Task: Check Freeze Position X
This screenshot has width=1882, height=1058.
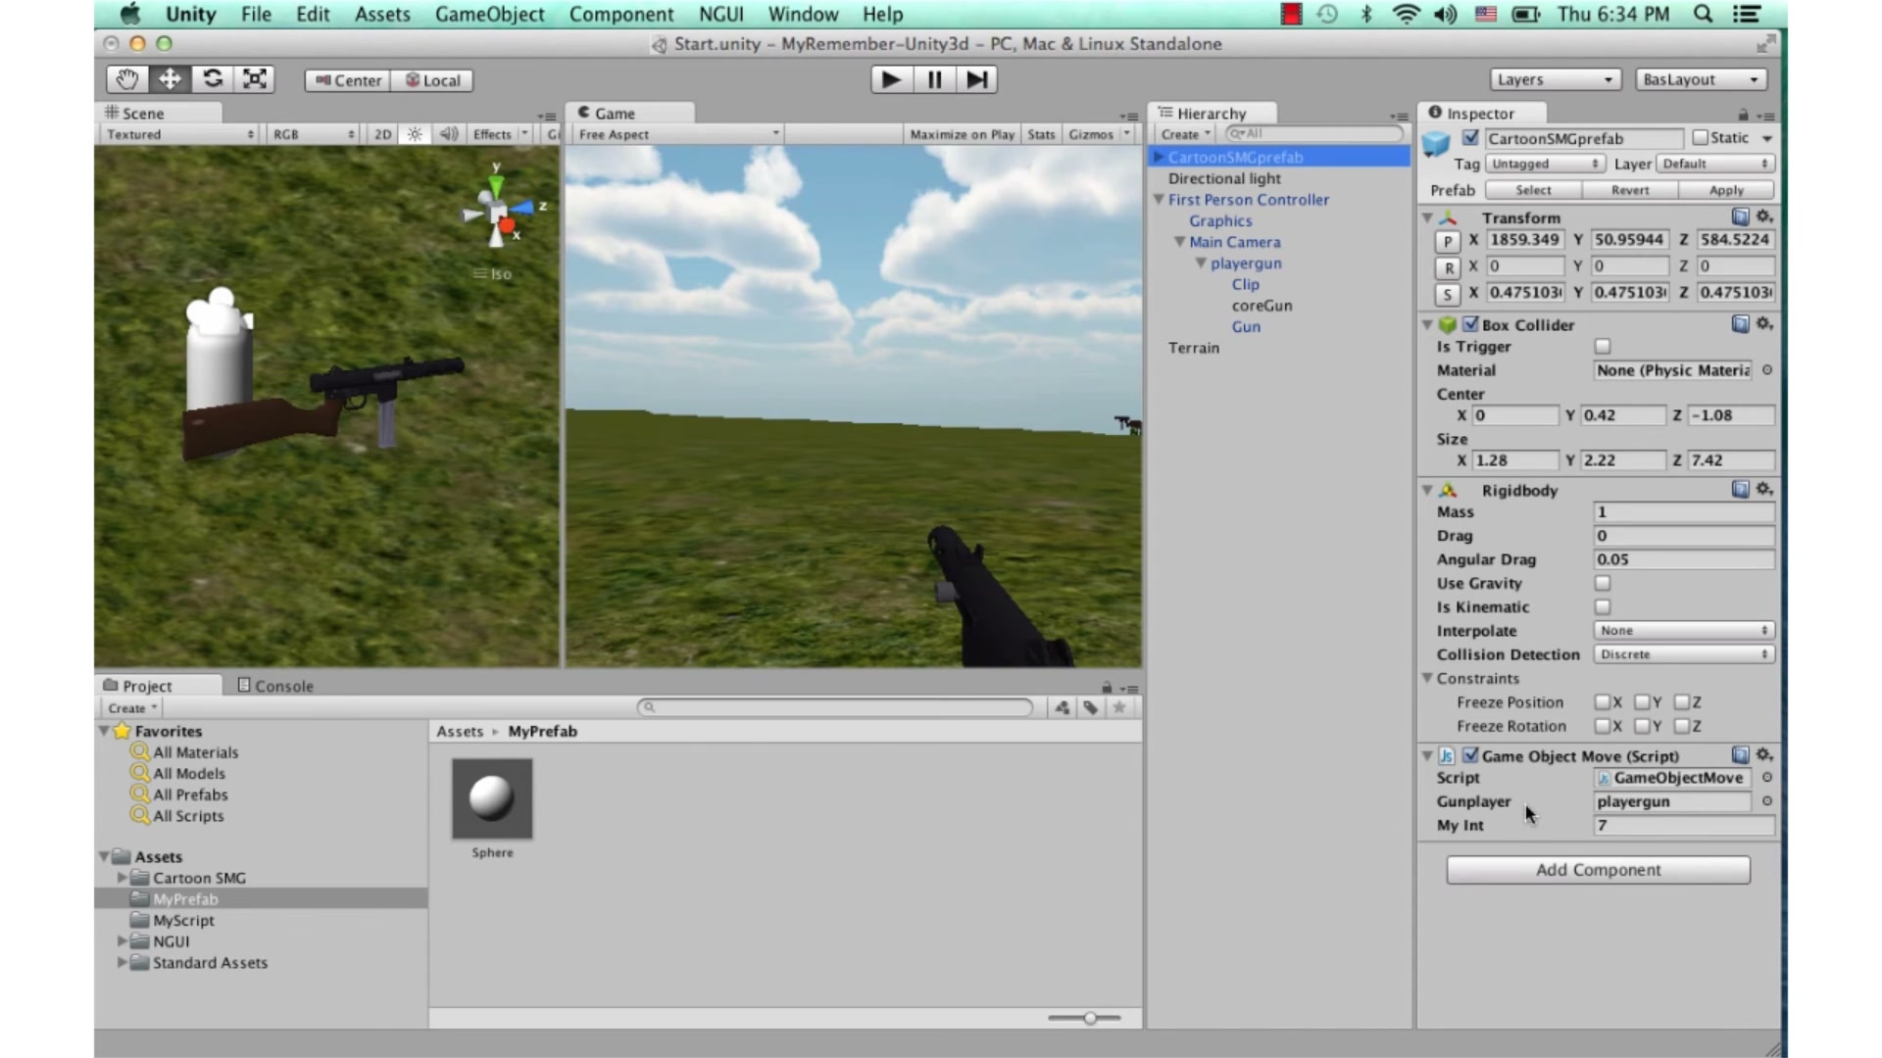Action: [x=1602, y=701]
